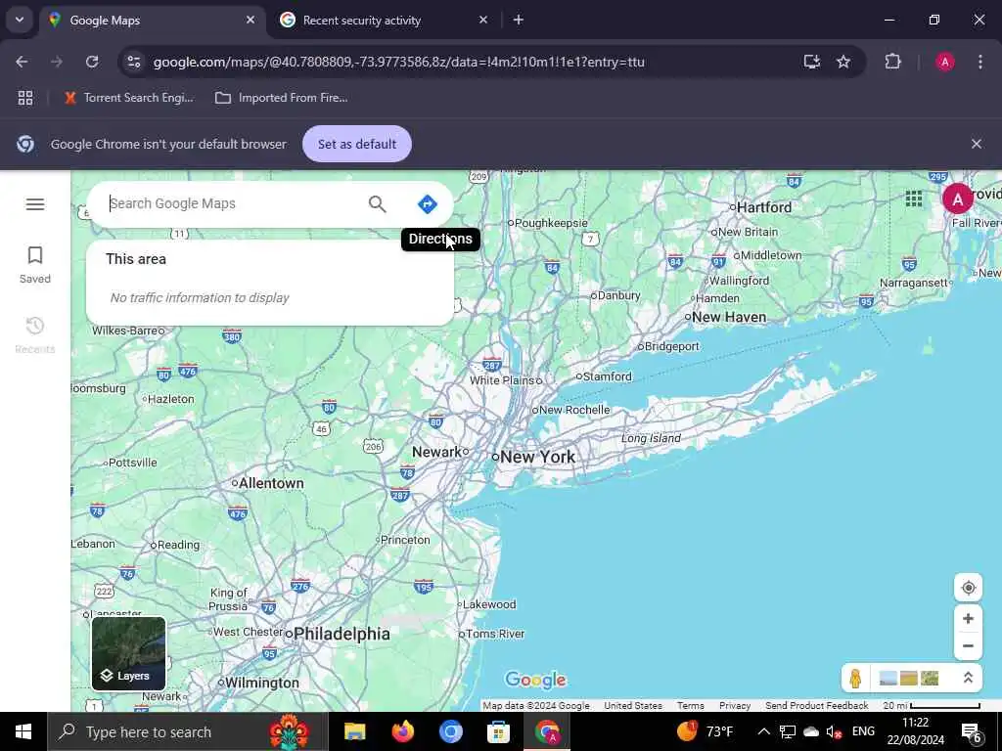The image size is (1002, 751).
Task: Open Directions with the blue arrow icon
Action: point(427,203)
